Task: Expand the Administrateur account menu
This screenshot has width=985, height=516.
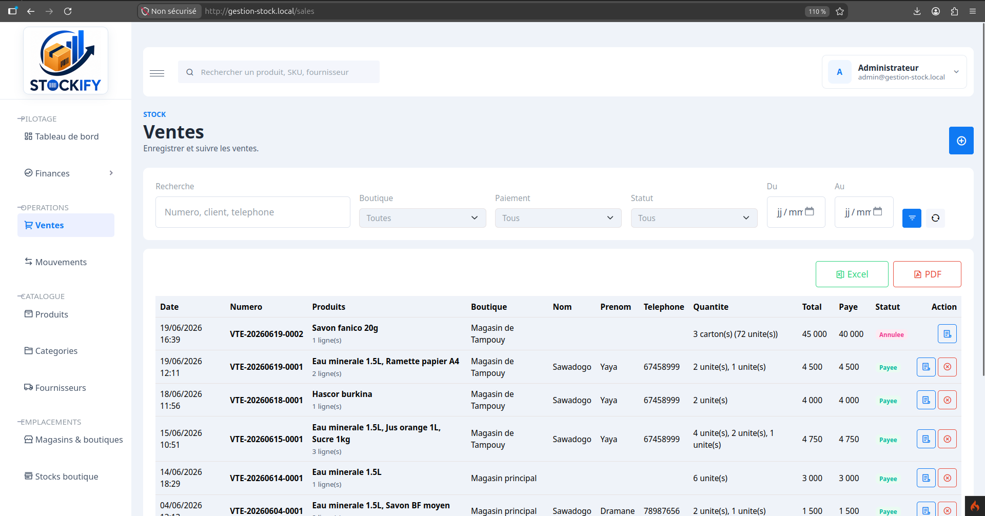Action: point(894,72)
